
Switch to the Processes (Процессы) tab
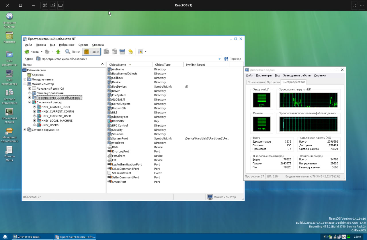pos(273,82)
